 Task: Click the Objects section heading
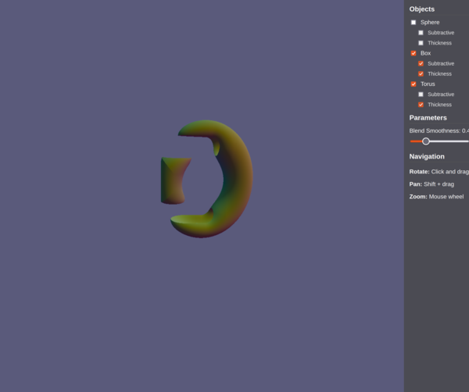(422, 9)
